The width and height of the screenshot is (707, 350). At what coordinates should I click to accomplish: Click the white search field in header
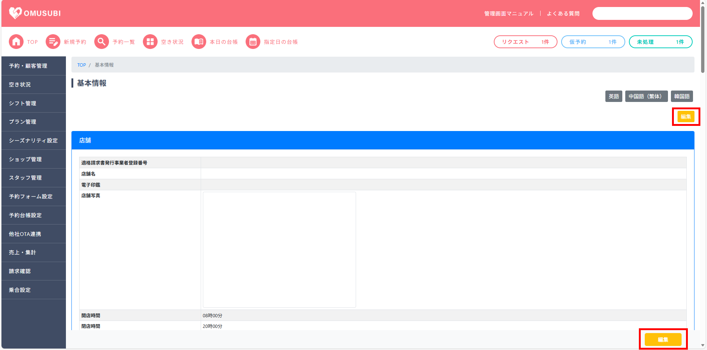coord(642,14)
